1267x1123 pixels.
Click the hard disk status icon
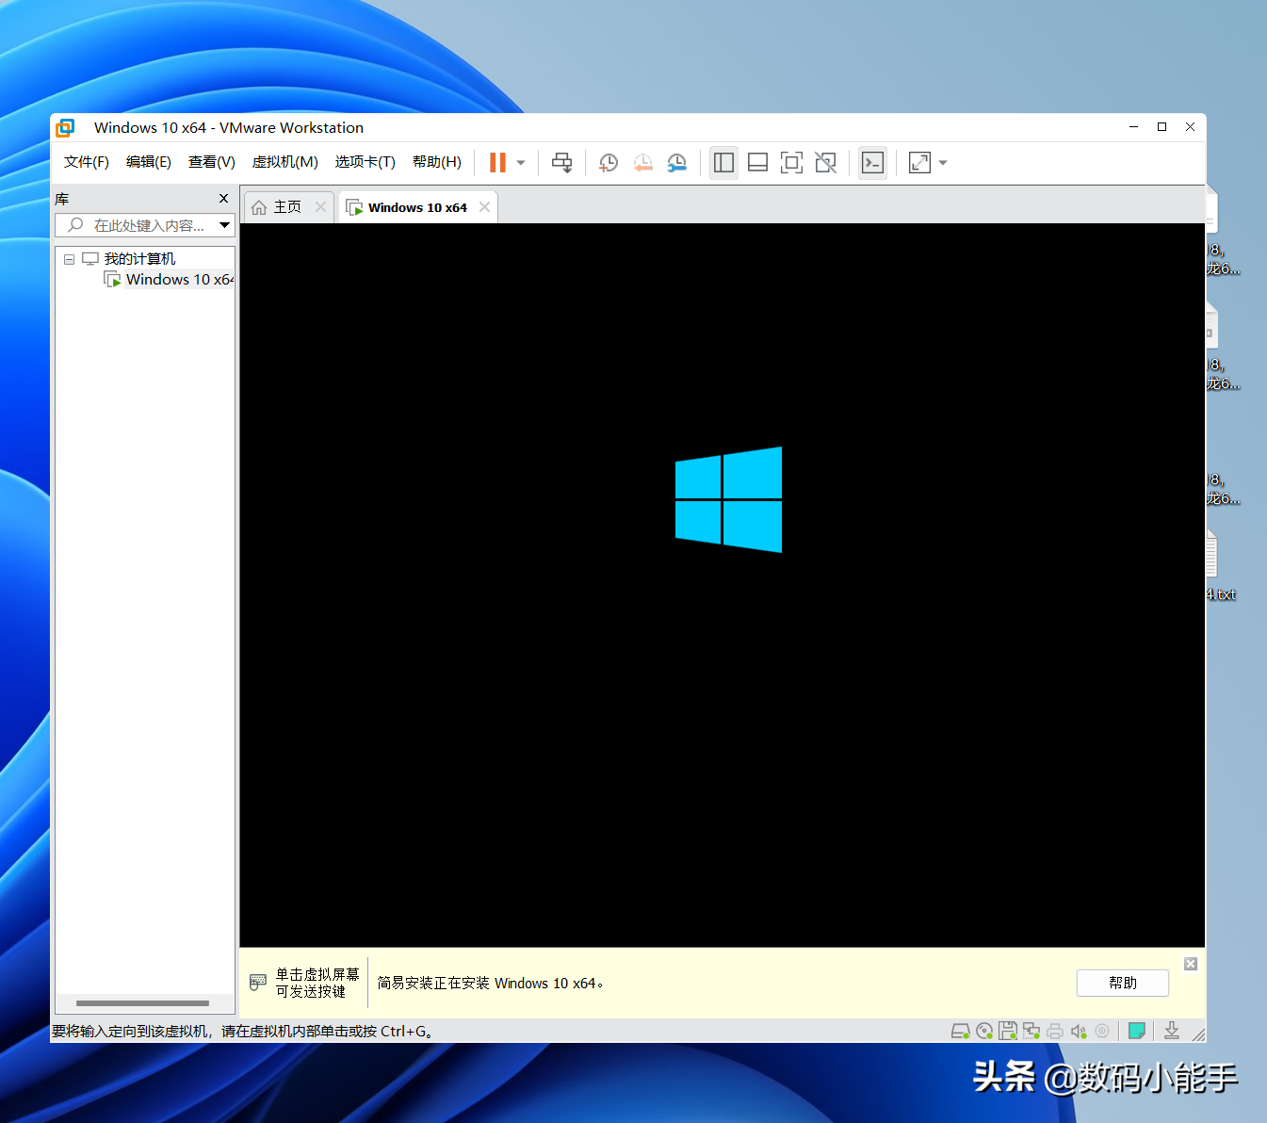point(960,1031)
